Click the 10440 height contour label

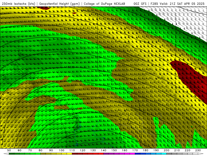74,96
